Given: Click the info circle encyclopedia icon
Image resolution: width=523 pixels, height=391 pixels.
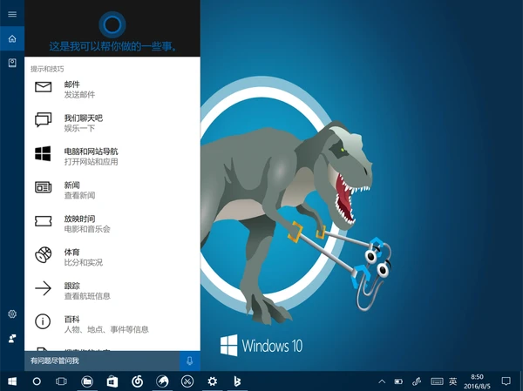Looking at the screenshot, I should click(x=43, y=321).
